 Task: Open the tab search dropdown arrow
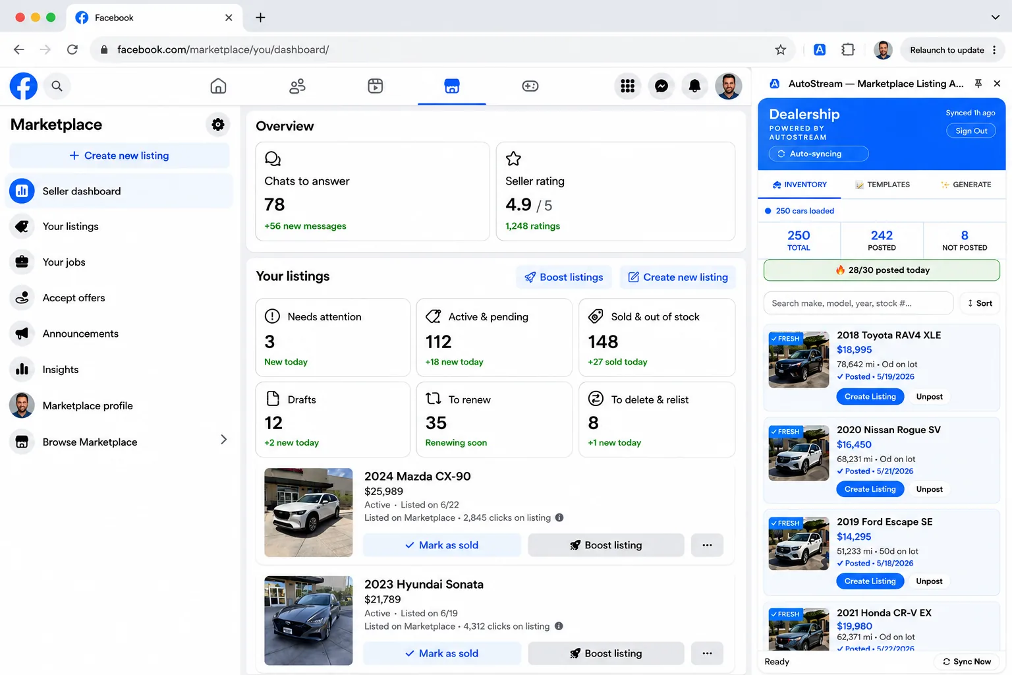point(996,18)
